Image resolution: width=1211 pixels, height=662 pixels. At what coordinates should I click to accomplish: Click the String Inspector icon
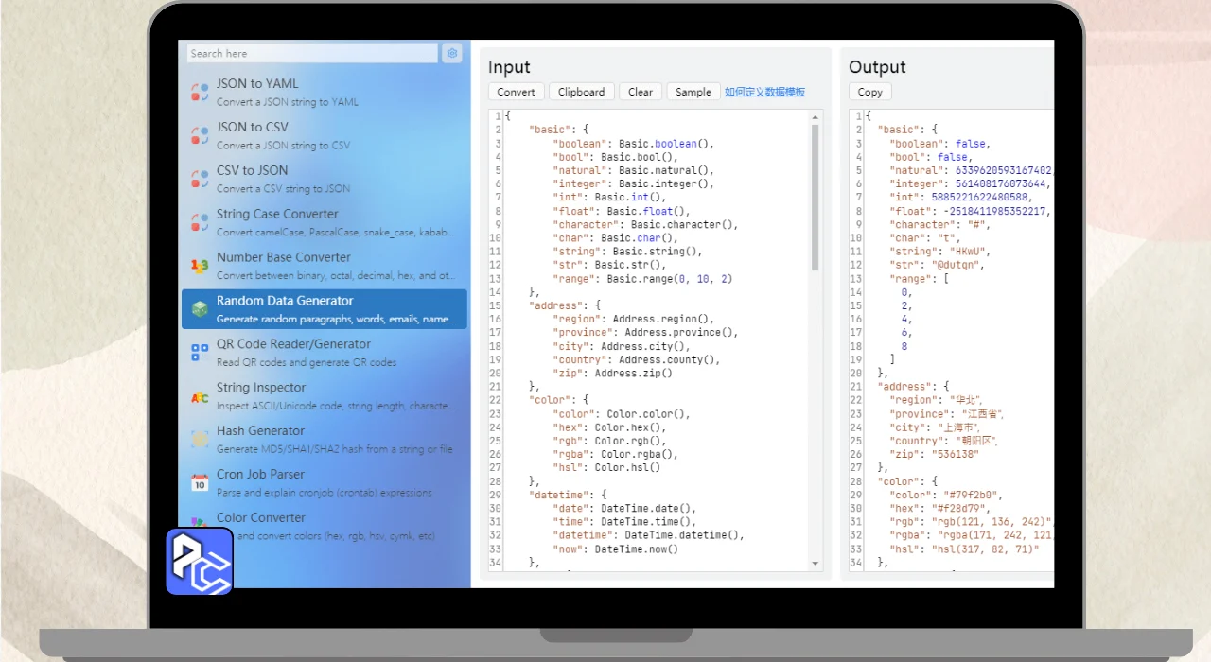point(200,397)
